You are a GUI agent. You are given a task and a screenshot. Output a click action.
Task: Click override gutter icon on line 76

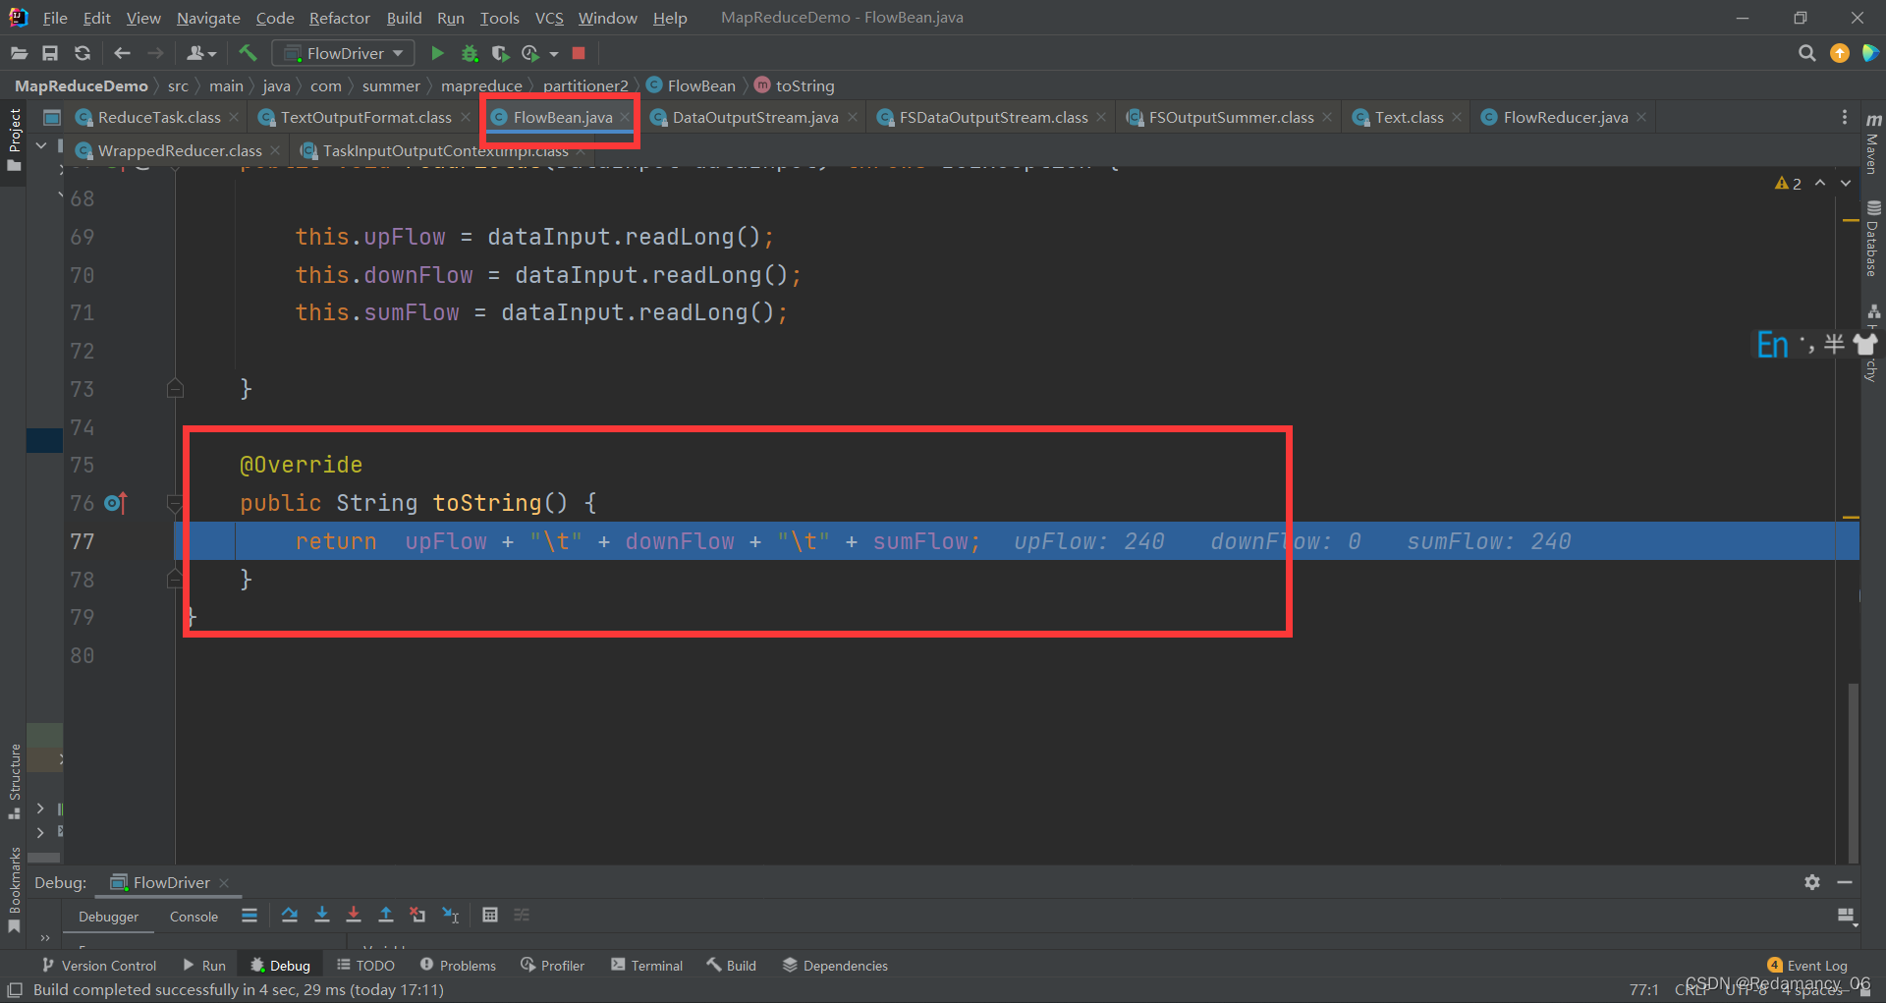pyautogui.click(x=116, y=503)
